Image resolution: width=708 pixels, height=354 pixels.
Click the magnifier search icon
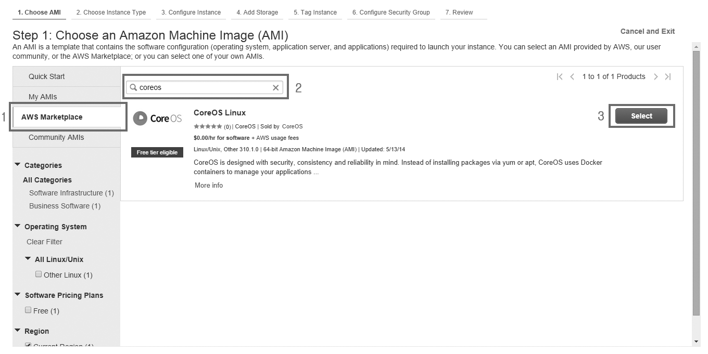(133, 87)
